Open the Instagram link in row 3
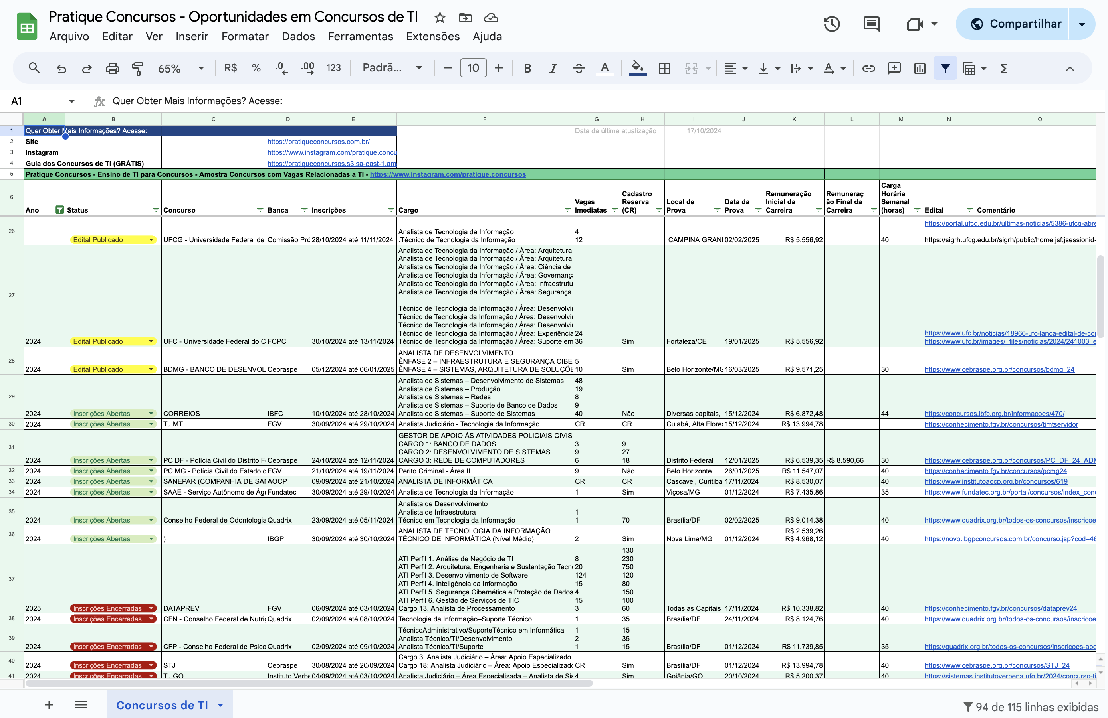1108x718 pixels. (331, 152)
